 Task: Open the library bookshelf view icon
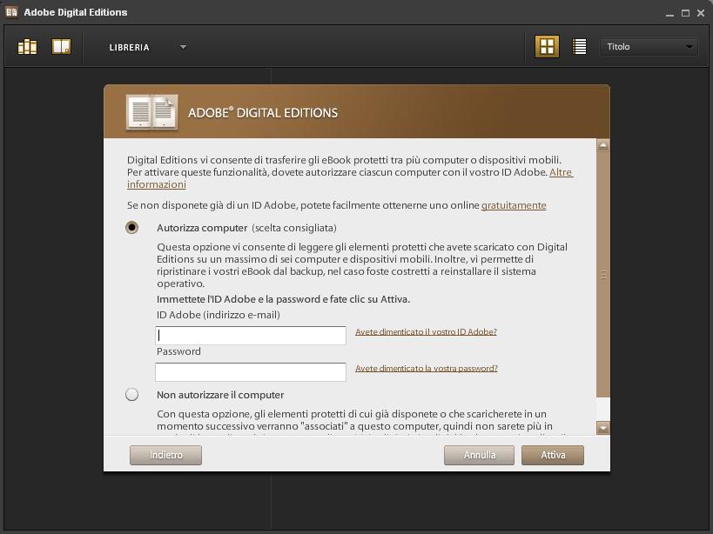27,47
